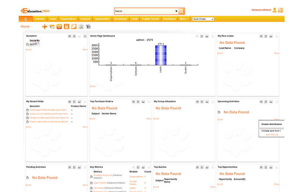
Task: Click open Pop-Up link in Emails distribution
Action: tap(272, 135)
